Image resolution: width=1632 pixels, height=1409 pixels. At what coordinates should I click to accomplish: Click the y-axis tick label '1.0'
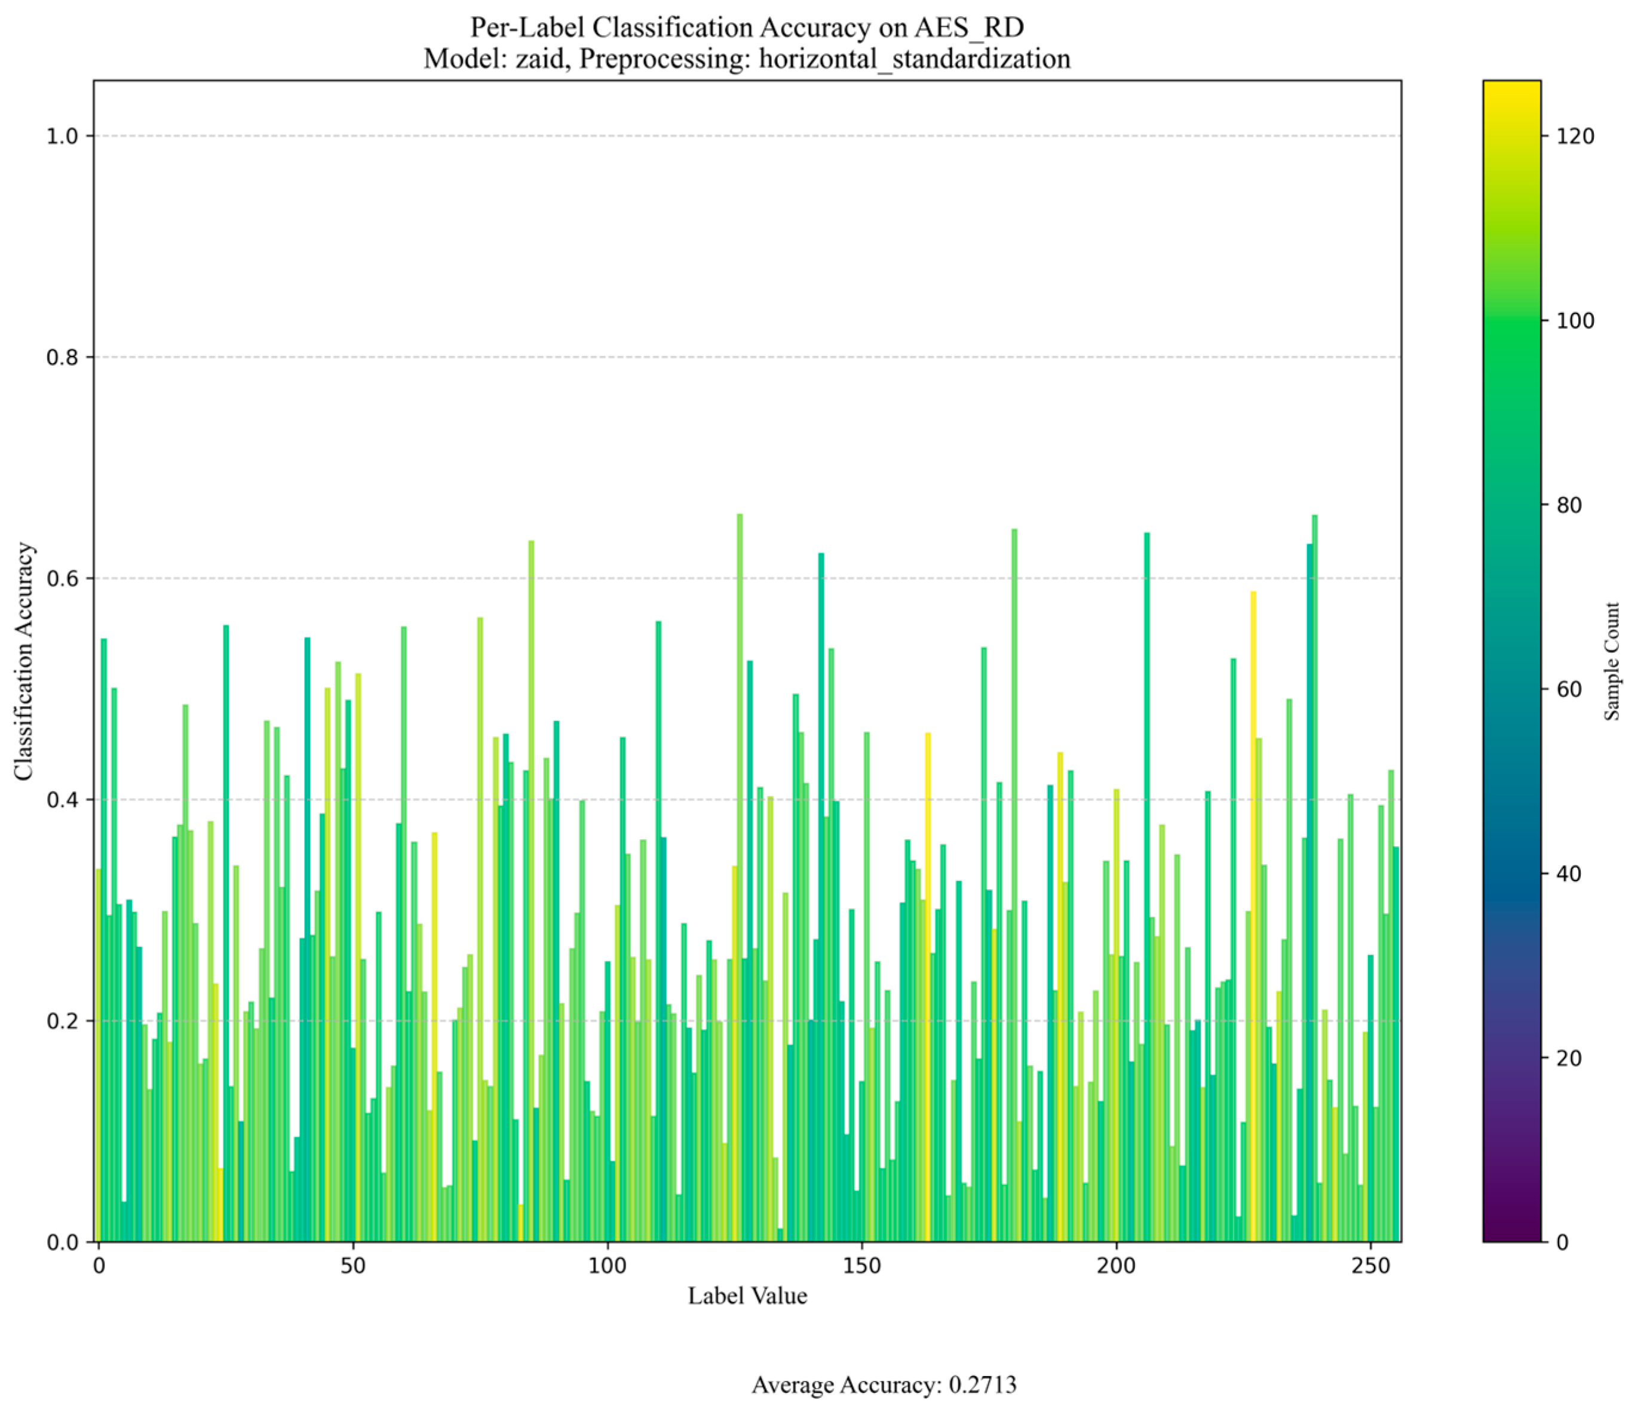pos(63,136)
